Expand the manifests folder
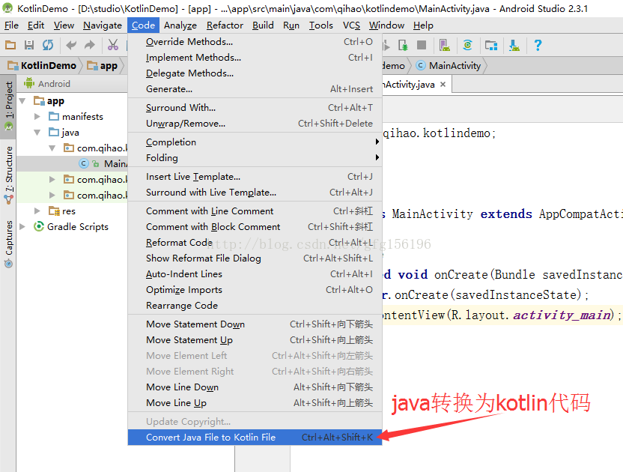The height and width of the screenshot is (472, 623). pyautogui.click(x=37, y=117)
